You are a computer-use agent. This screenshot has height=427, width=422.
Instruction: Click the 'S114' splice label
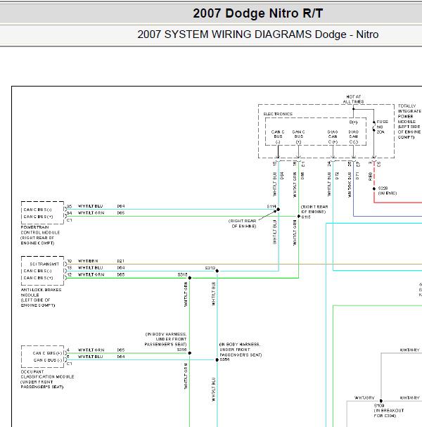click(271, 206)
